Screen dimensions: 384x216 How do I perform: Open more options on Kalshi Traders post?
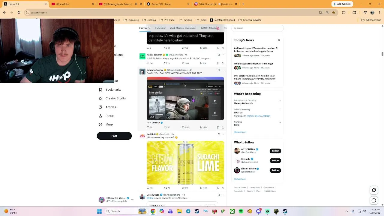pyautogui.click(x=223, y=55)
